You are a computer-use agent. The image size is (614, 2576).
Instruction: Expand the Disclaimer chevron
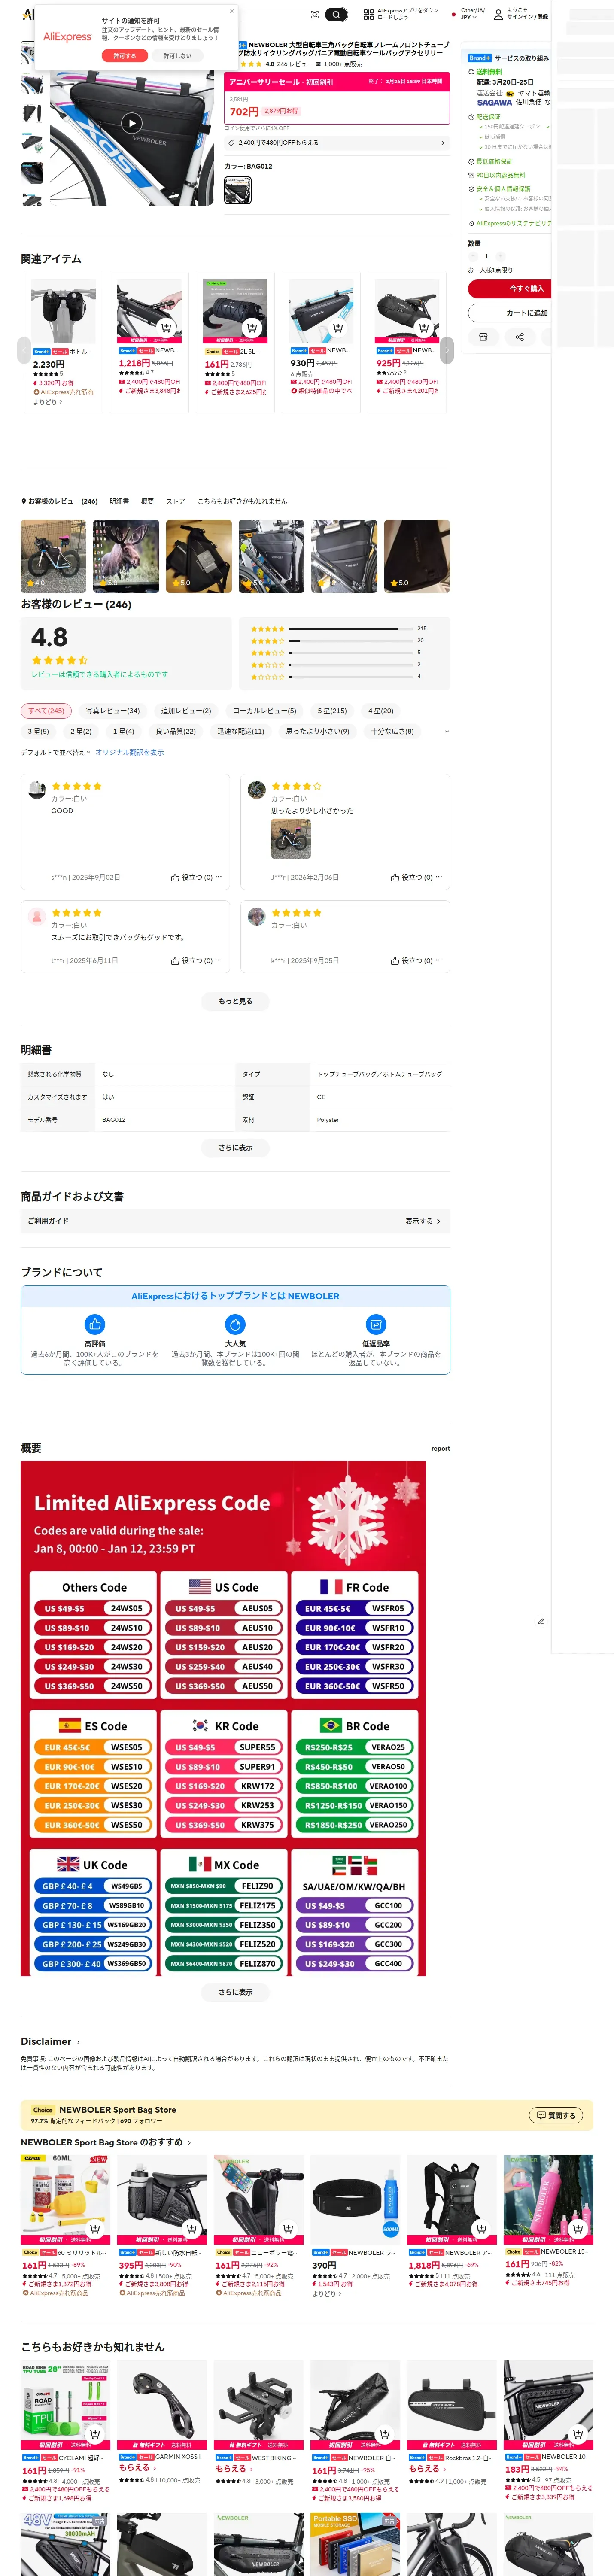tap(78, 2042)
